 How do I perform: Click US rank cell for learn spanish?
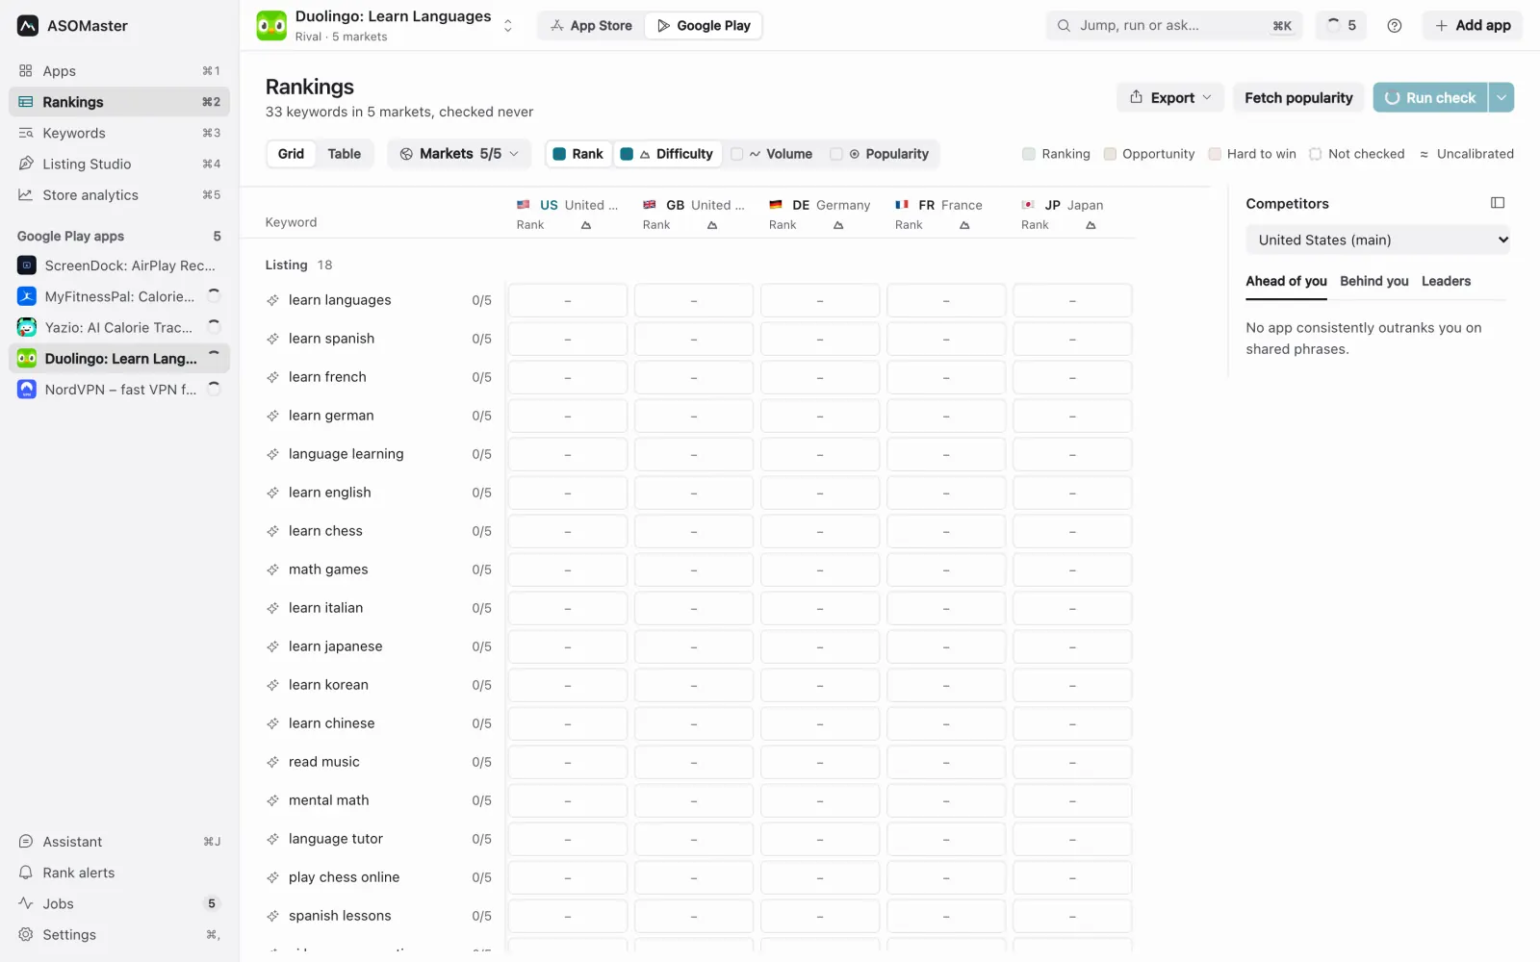click(568, 339)
